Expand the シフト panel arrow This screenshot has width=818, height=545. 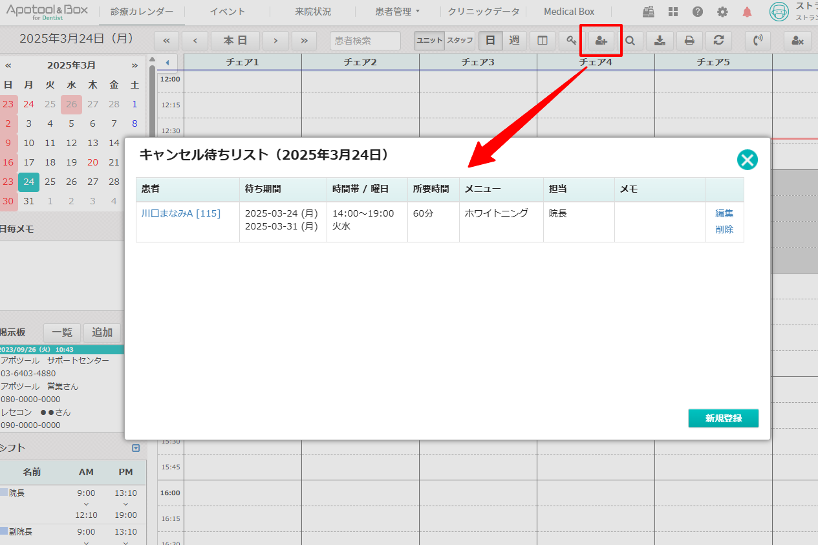click(x=136, y=448)
